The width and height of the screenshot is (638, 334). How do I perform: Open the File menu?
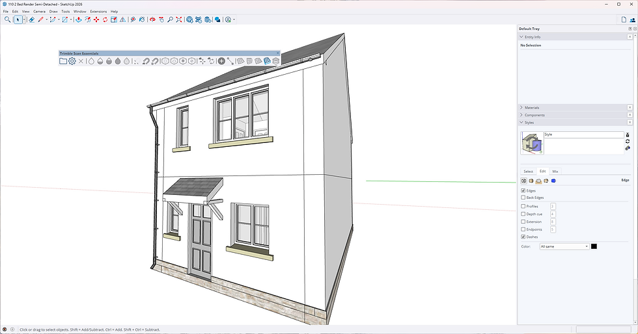[x=6, y=12]
